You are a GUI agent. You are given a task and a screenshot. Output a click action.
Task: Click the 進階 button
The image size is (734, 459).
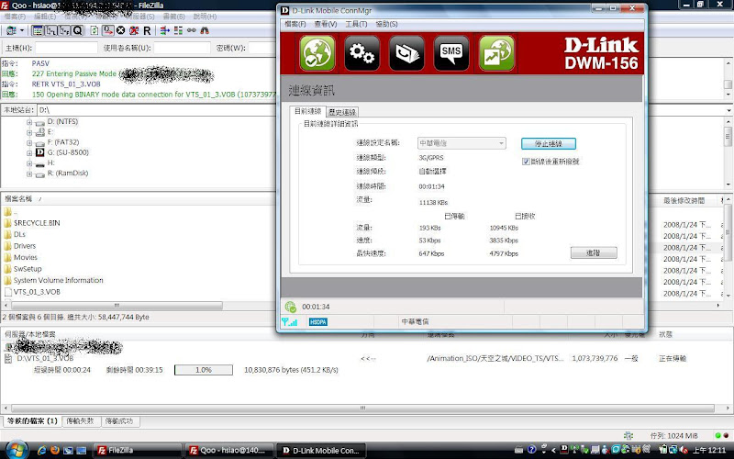point(594,253)
